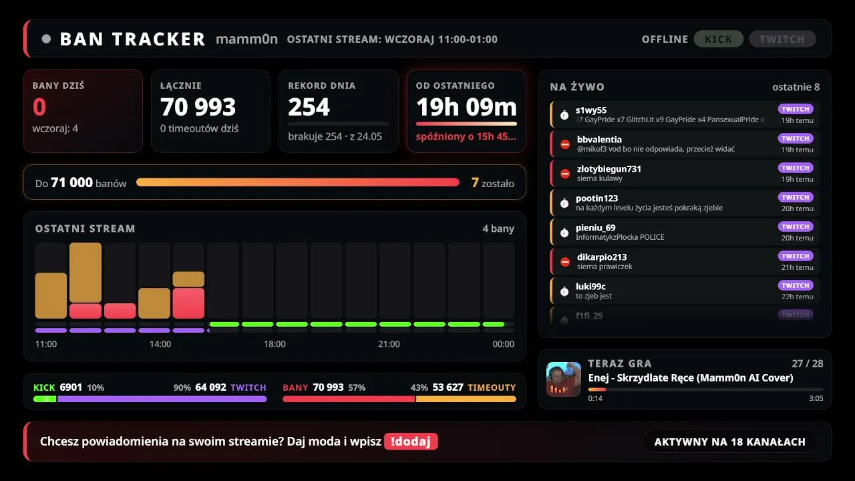
Task: Click the OFFLINE status label
Action: pos(665,39)
